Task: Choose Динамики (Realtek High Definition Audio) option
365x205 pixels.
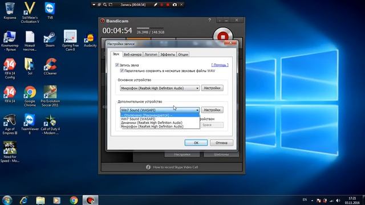Action: pyautogui.click(x=160, y=123)
